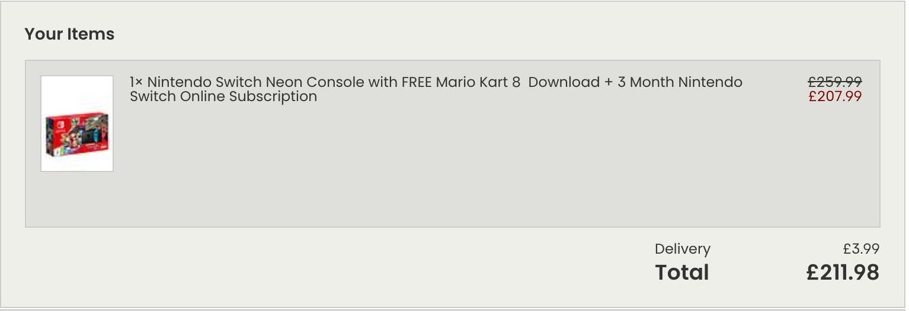This screenshot has height=311, width=909.
Task: Click 'Switch Online Subscription' on the second title line
Action: 223,96
